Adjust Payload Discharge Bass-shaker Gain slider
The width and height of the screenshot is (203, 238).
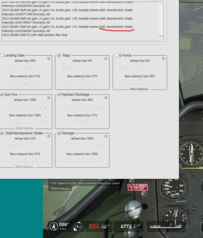[83, 120]
